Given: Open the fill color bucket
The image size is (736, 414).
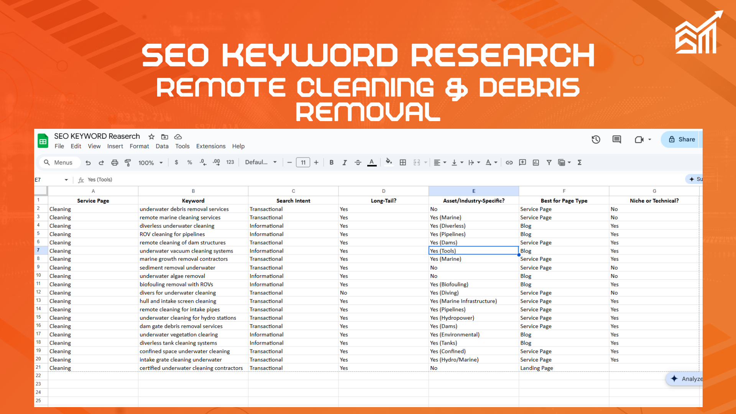Looking at the screenshot, I should coord(389,162).
